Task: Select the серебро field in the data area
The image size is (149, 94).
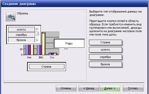Action: click(x=21, y=35)
